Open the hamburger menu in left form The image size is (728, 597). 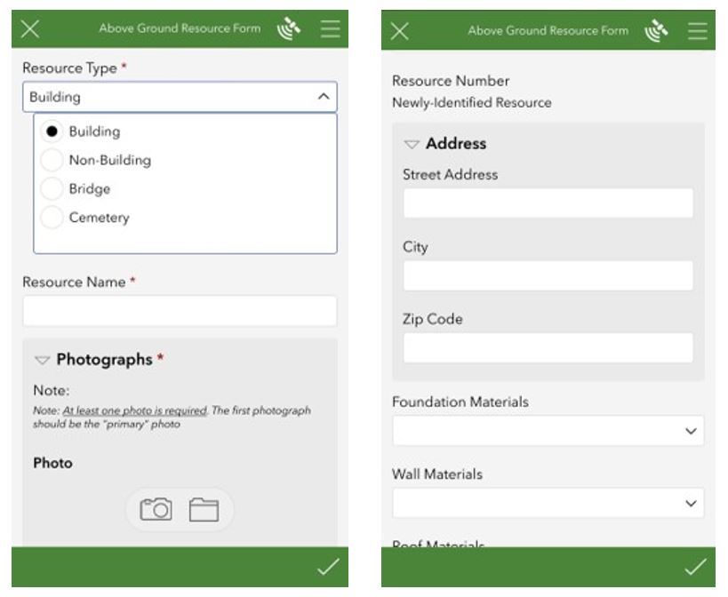coord(330,28)
